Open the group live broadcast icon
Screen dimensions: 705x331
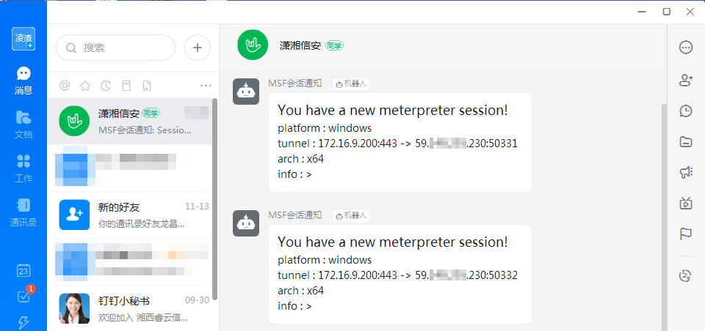[686, 203]
